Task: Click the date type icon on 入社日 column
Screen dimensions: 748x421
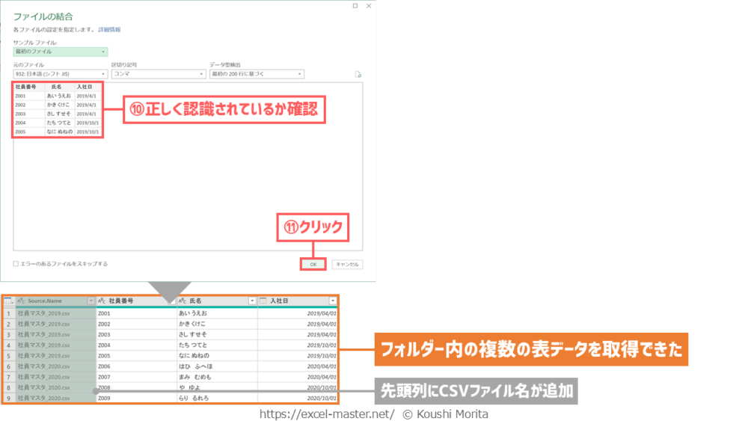Action: point(263,301)
